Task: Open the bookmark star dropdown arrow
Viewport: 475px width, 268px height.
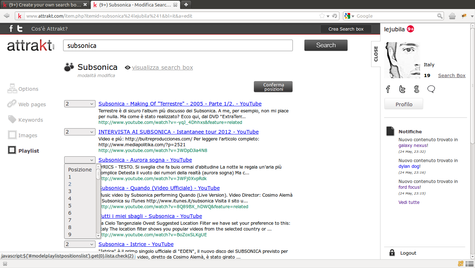Action: pyautogui.click(x=328, y=16)
